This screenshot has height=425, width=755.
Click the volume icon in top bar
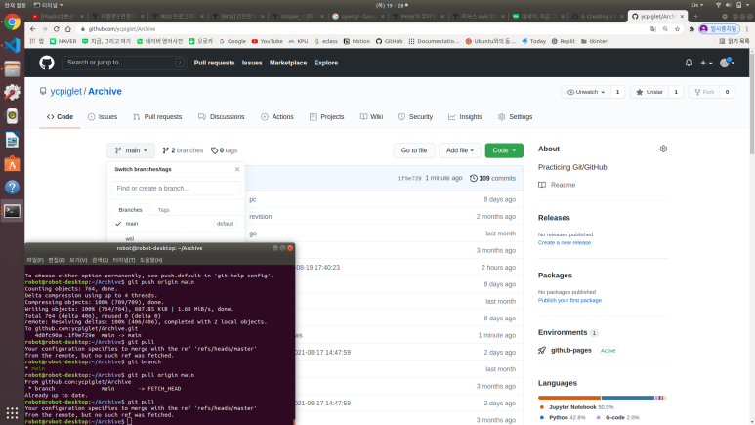[x=728, y=5]
